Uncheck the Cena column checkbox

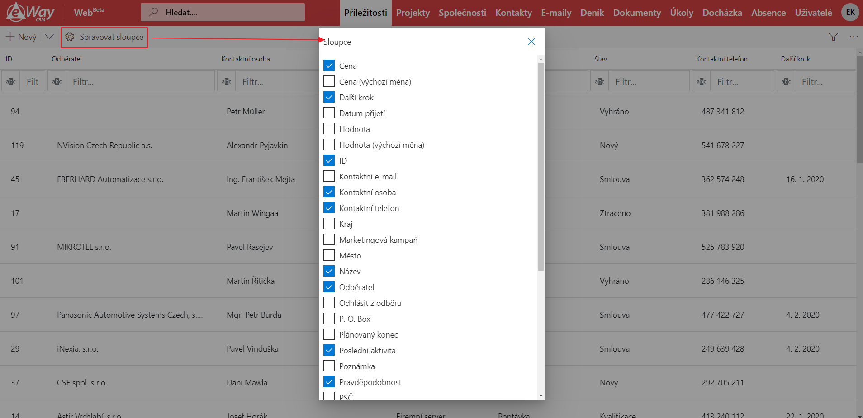(x=329, y=66)
